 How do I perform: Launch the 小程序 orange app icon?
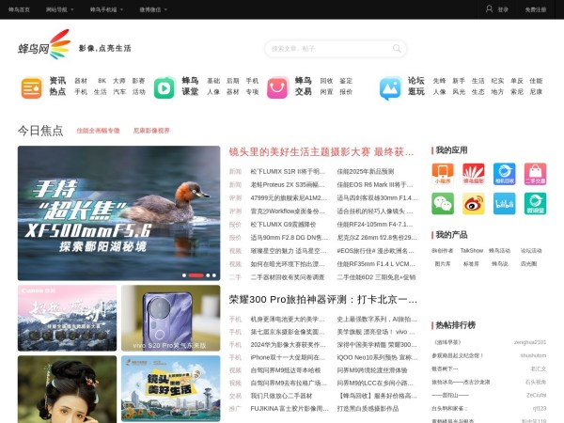coord(442,172)
